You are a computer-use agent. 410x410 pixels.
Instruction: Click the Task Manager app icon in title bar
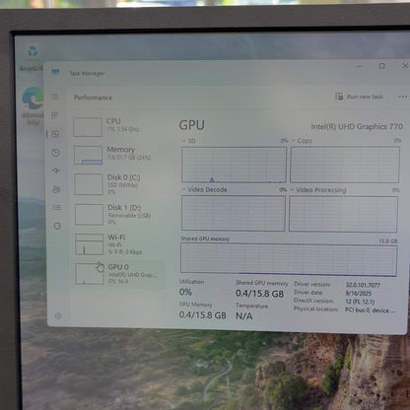55,72
